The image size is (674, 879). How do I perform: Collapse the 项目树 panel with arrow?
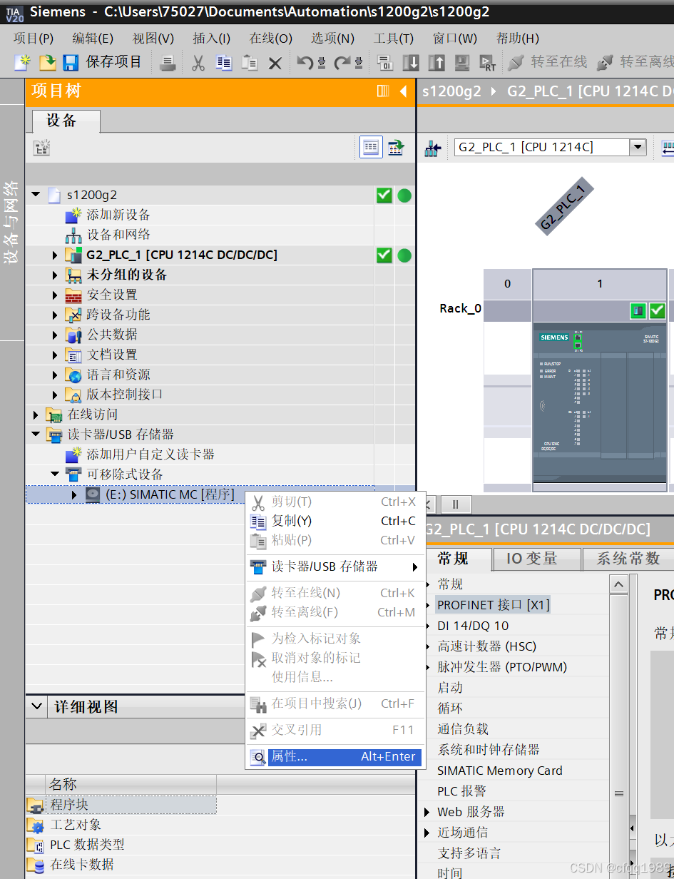(403, 91)
